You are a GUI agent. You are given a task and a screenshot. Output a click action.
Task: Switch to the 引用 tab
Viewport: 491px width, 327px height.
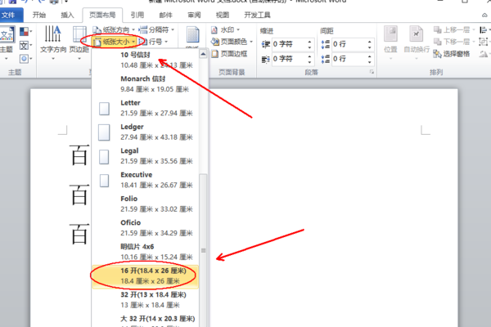click(137, 15)
